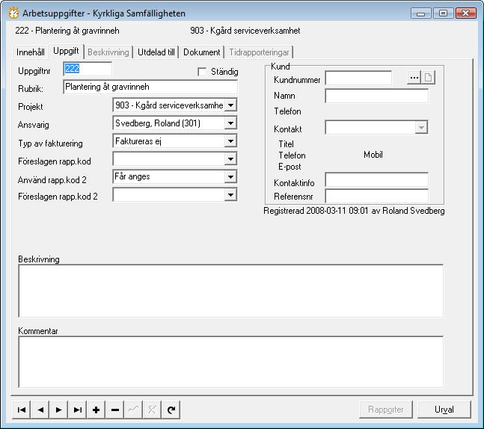This screenshot has height=429, width=484.
Task: Click the Referensnr input field
Action: tap(376, 196)
